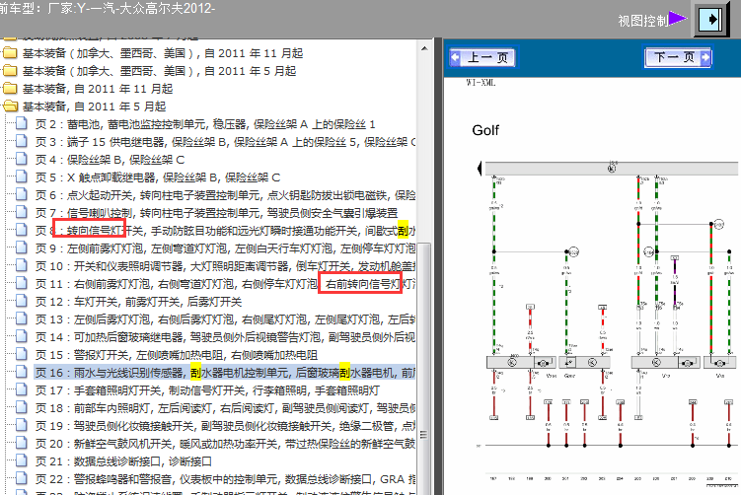This screenshot has width=741, height=495.
Task: Open 页 22 警报蜂鸣器和警报音 page
Action: tap(225, 479)
